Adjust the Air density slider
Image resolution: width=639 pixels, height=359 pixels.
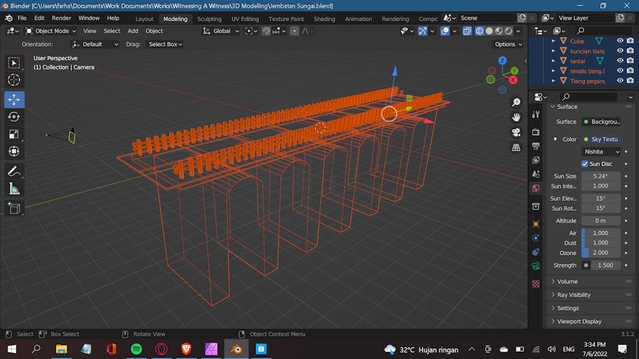pos(600,233)
